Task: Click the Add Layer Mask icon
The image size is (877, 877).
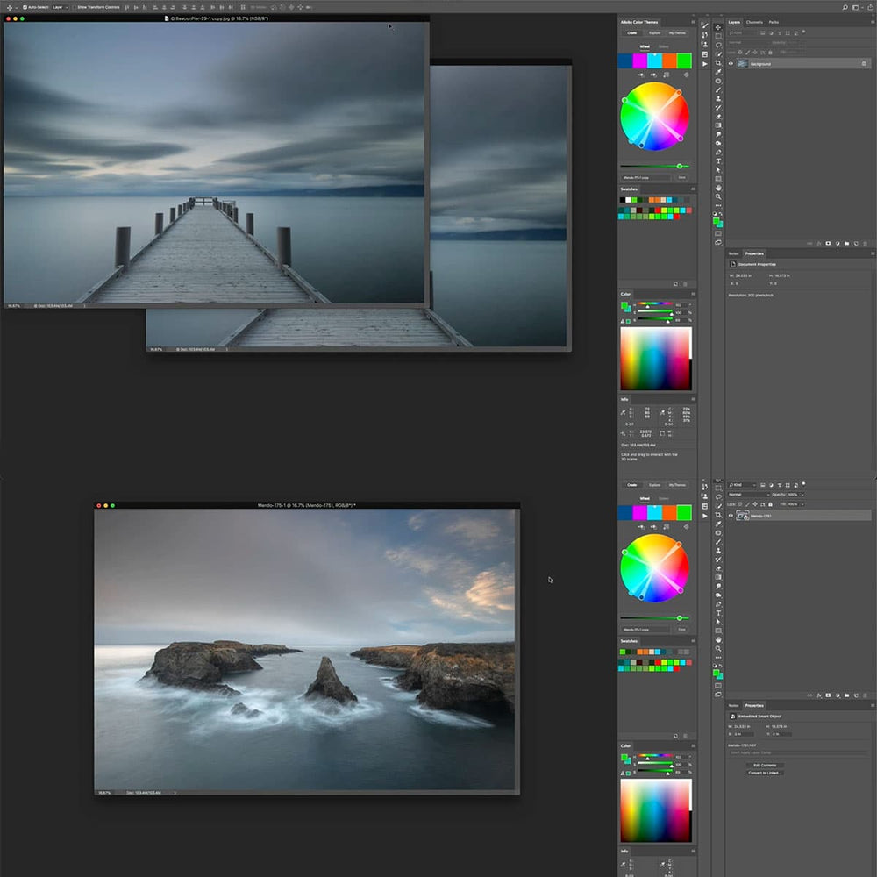Action: (828, 243)
